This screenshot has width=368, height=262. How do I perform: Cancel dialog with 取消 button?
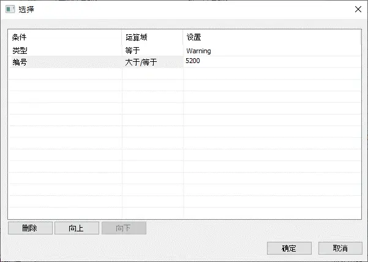tap(340, 248)
